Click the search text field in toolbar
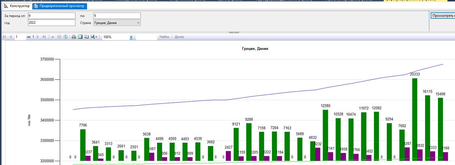455x165 pixels. 146,37
